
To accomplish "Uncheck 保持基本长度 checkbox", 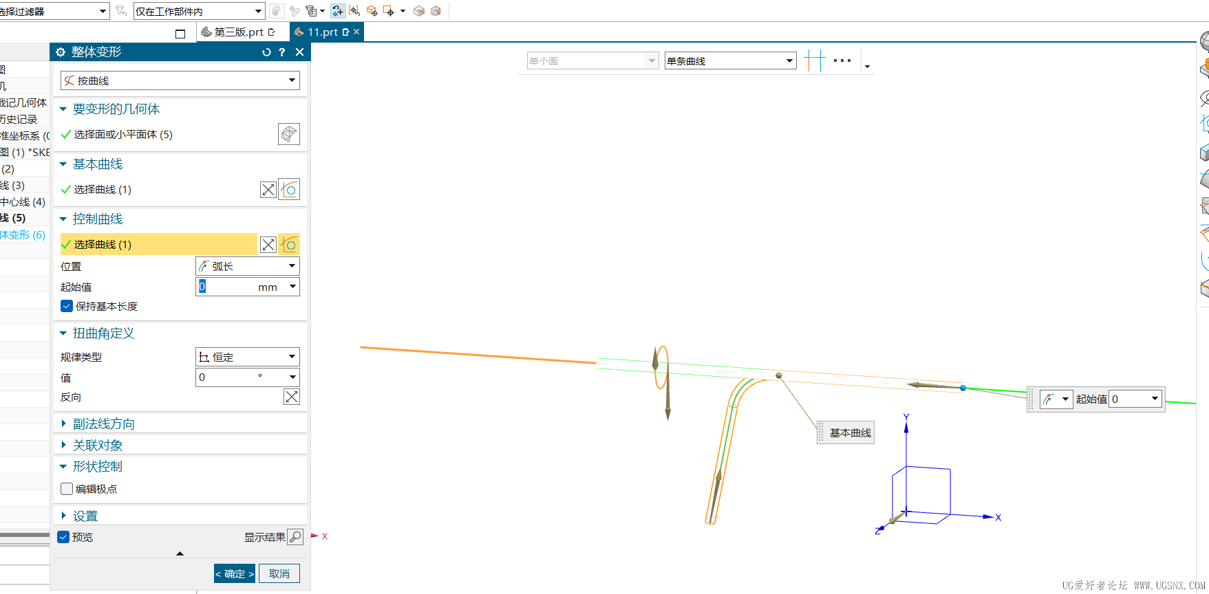I will [x=67, y=306].
